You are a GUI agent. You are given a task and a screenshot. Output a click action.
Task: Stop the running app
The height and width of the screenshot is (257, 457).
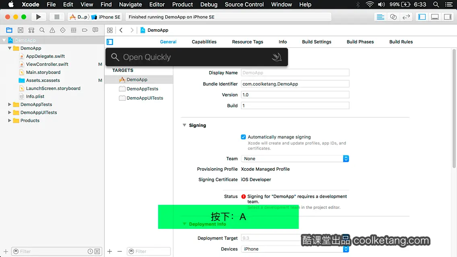57,17
